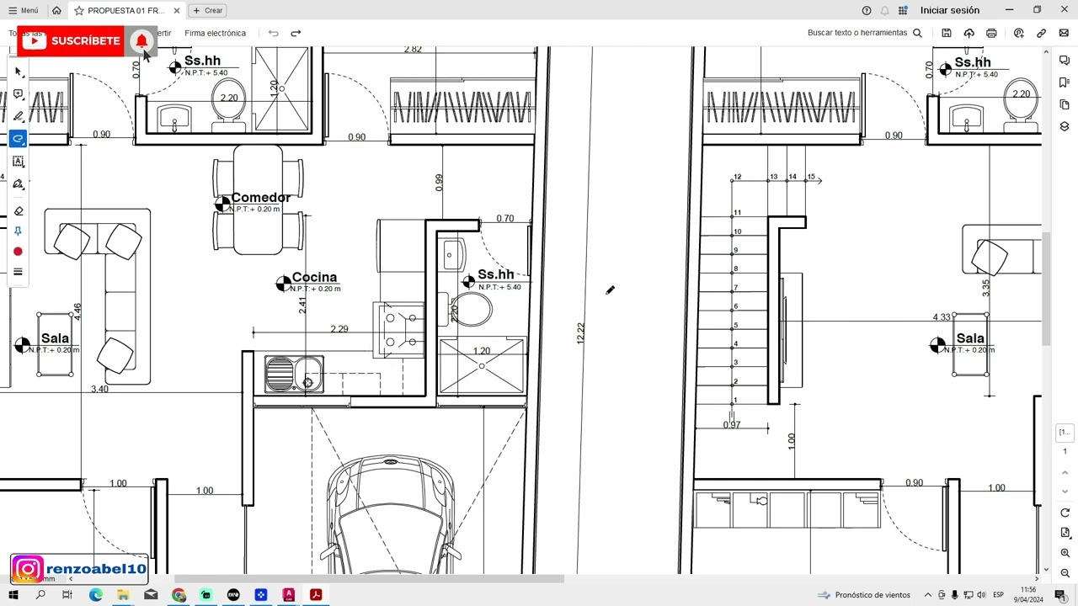This screenshot has height=606, width=1078.
Task: Open the ESP language selector
Action: click(998, 595)
